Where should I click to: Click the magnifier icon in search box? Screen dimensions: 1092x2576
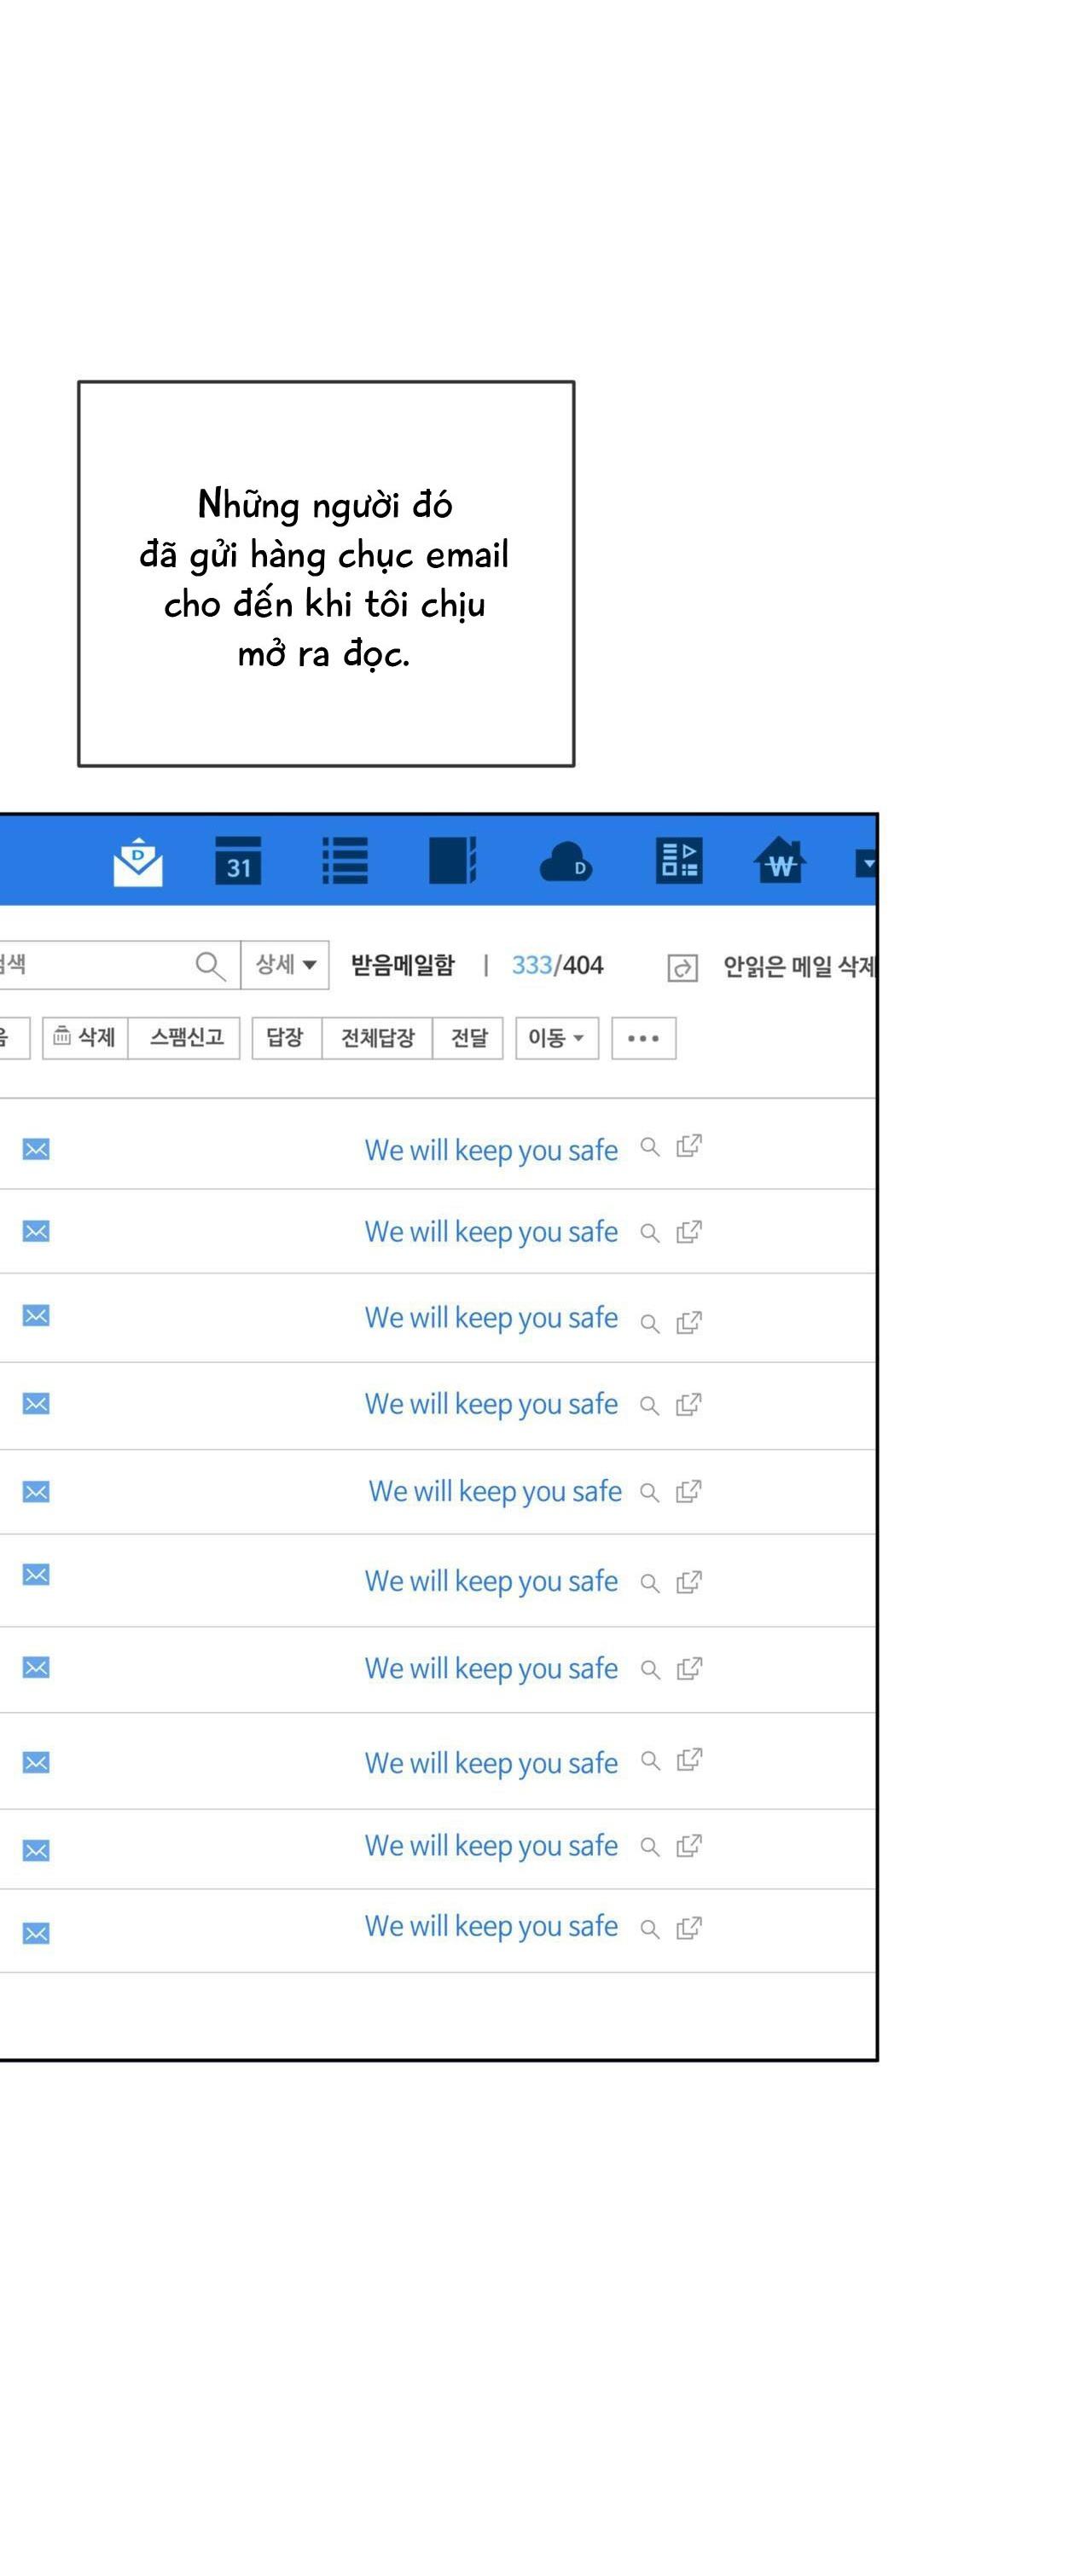coord(210,966)
